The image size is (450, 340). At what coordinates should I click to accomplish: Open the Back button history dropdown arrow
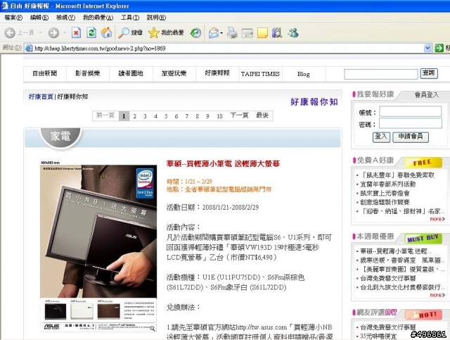point(41,33)
